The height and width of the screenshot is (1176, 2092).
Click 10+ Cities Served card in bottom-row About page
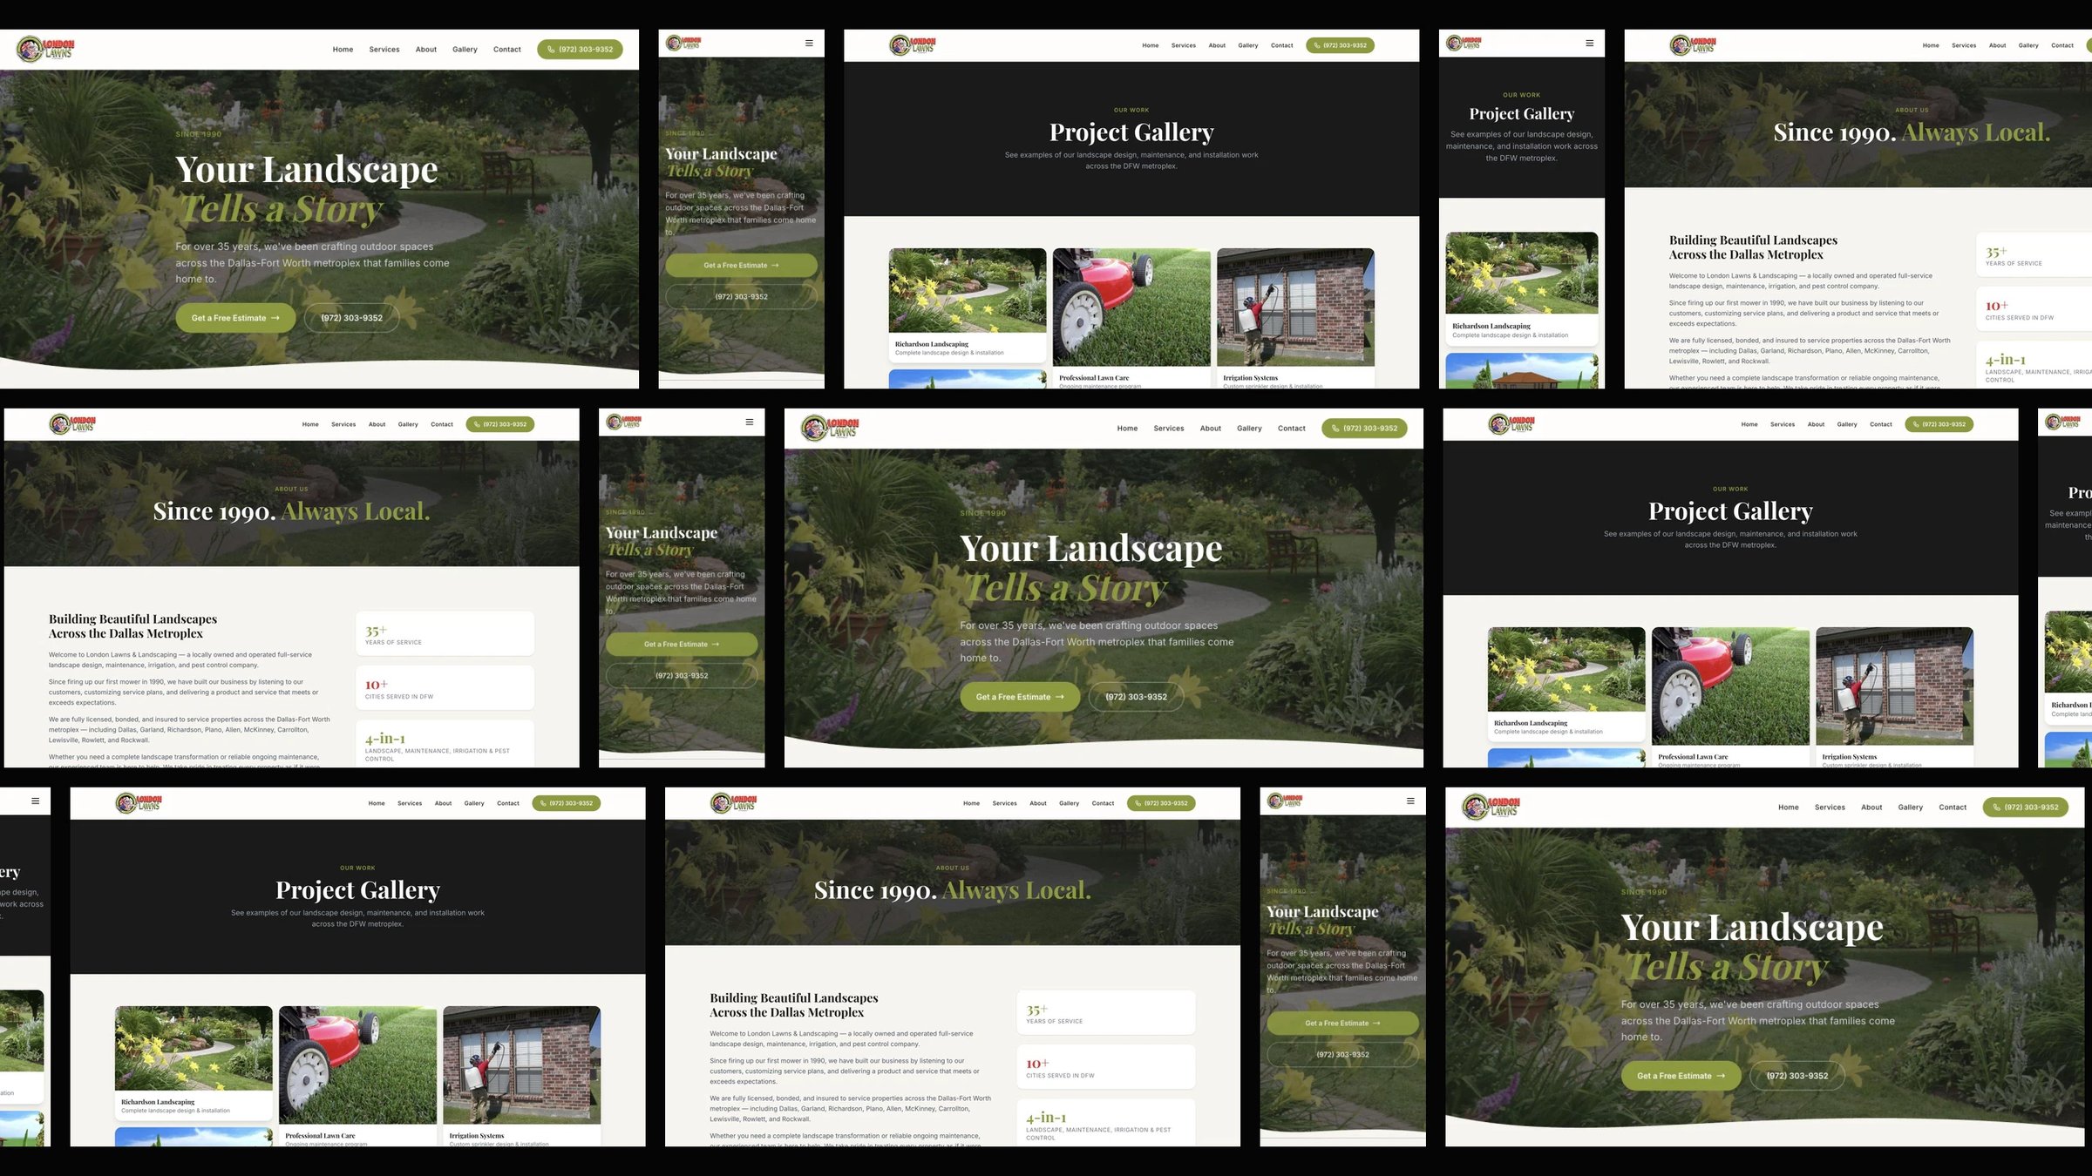pos(1106,1067)
